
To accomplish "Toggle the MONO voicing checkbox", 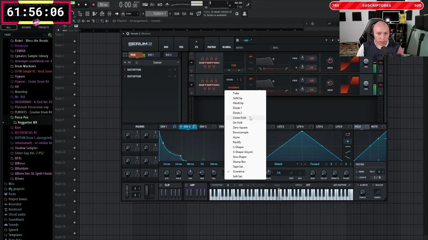I will 357,172.
